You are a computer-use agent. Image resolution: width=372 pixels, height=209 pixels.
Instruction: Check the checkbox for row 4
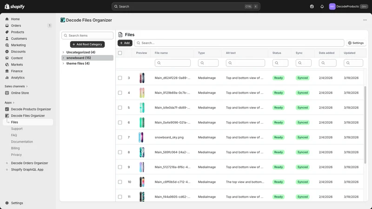(x=120, y=93)
